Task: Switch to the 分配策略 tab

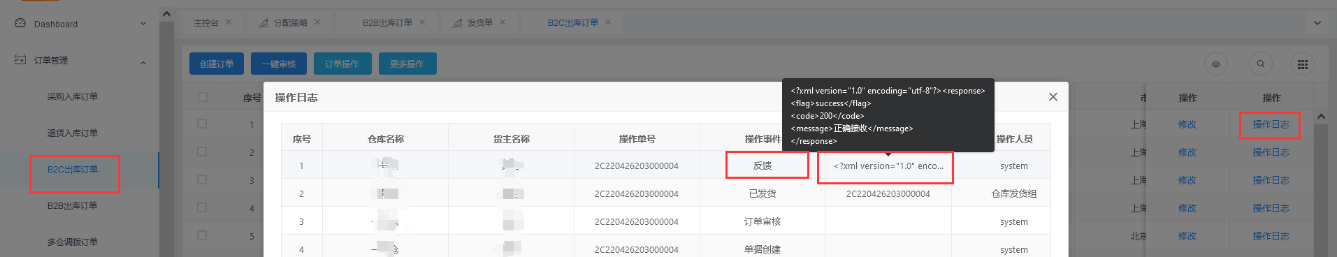Action: [x=290, y=22]
